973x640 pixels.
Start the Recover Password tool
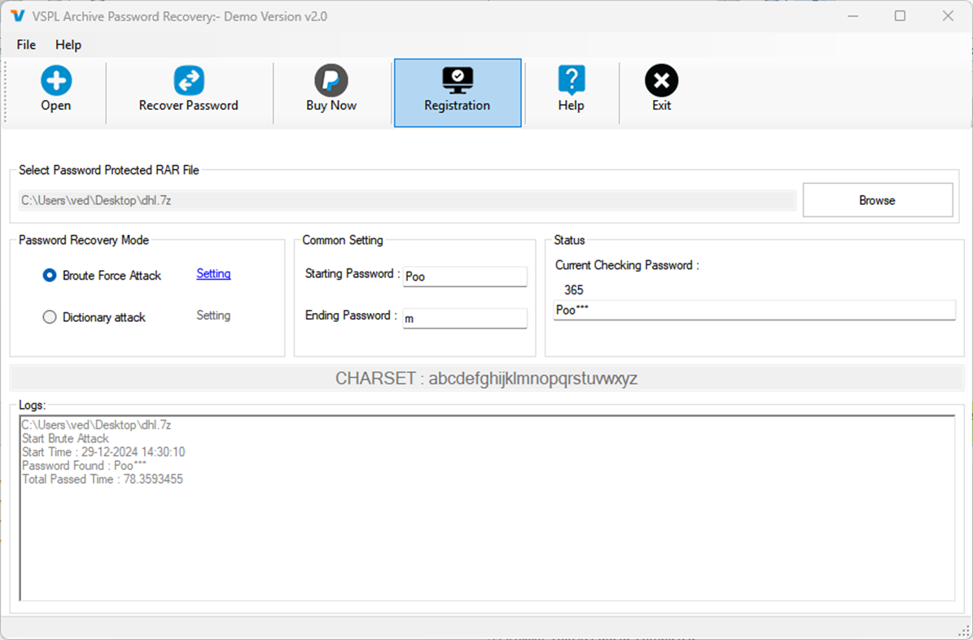(x=189, y=89)
